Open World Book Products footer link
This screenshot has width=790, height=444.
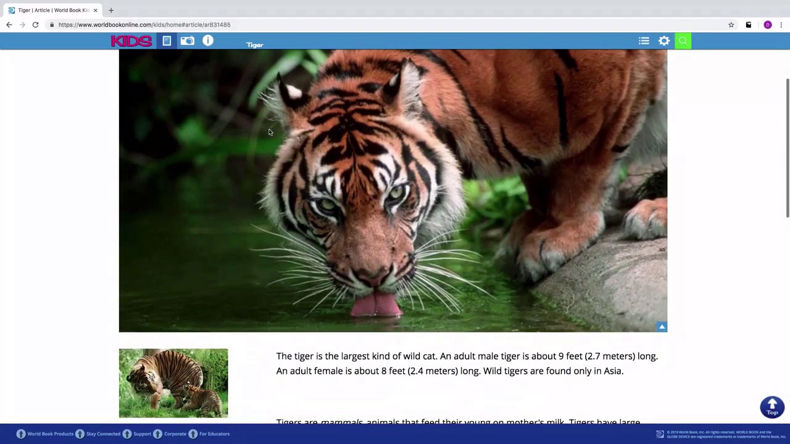click(50, 434)
